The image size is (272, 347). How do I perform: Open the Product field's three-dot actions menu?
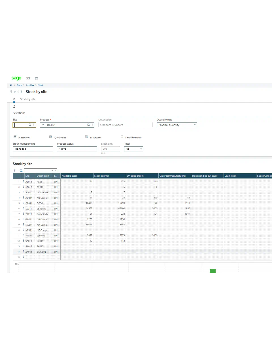[x=92, y=125]
